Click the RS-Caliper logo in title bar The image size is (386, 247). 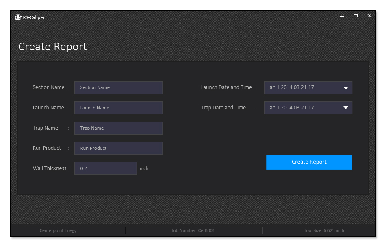[x=18, y=17]
